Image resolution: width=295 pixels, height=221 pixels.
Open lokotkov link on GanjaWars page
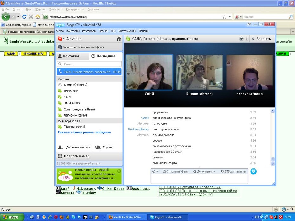pos(88,193)
